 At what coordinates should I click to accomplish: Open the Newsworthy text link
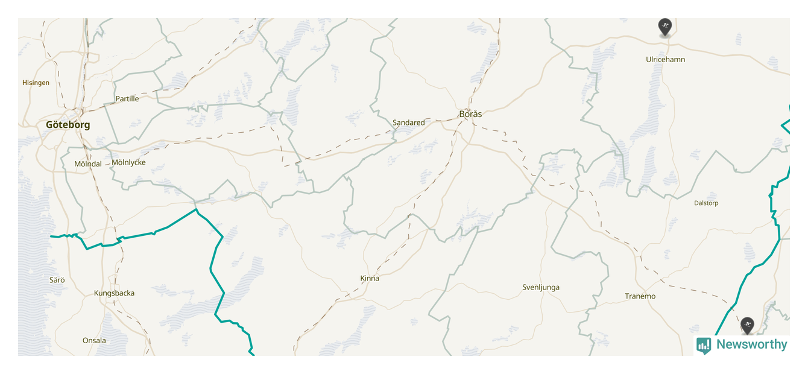751,344
